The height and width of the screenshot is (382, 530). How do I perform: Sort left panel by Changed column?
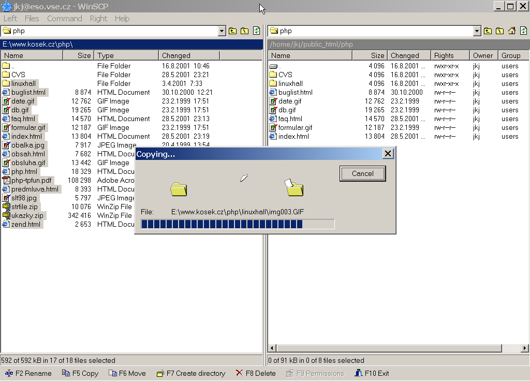point(189,55)
